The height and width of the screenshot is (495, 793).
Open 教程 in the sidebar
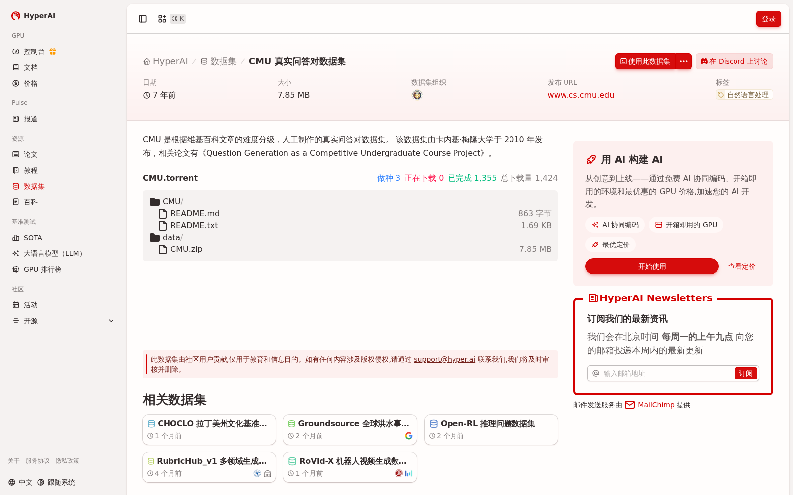(x=63, y=170)
